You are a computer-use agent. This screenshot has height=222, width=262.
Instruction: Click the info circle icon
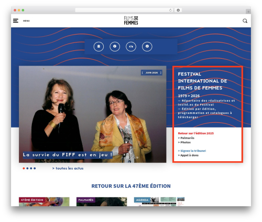tap(115, 47)
